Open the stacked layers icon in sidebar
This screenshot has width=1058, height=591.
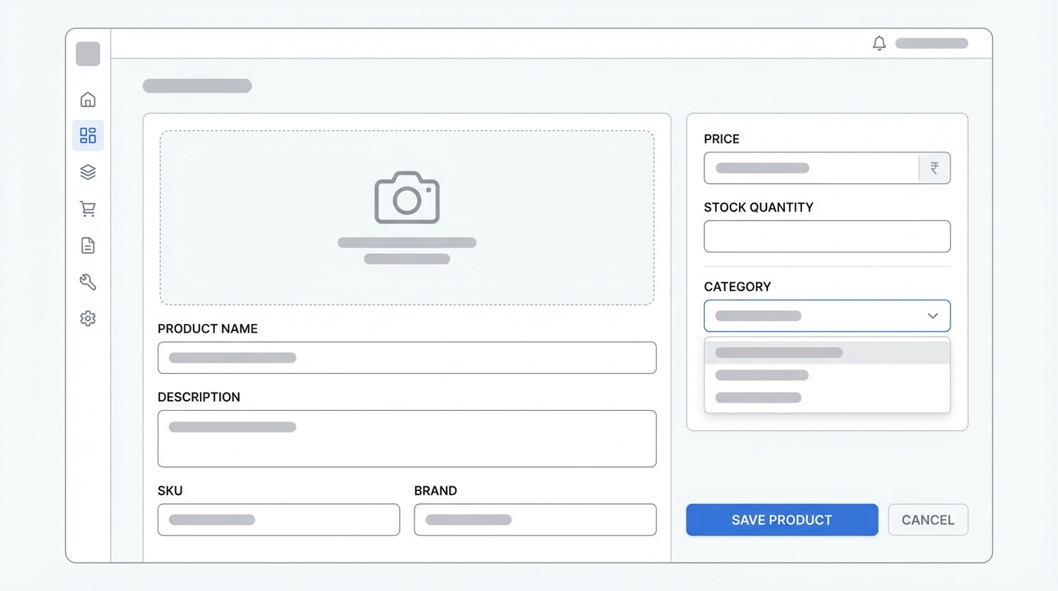[x=88, y=172]
